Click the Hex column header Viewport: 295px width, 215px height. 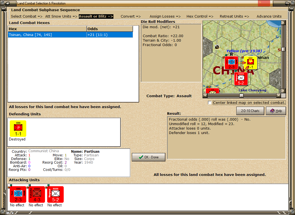click(x=47, y=29)
